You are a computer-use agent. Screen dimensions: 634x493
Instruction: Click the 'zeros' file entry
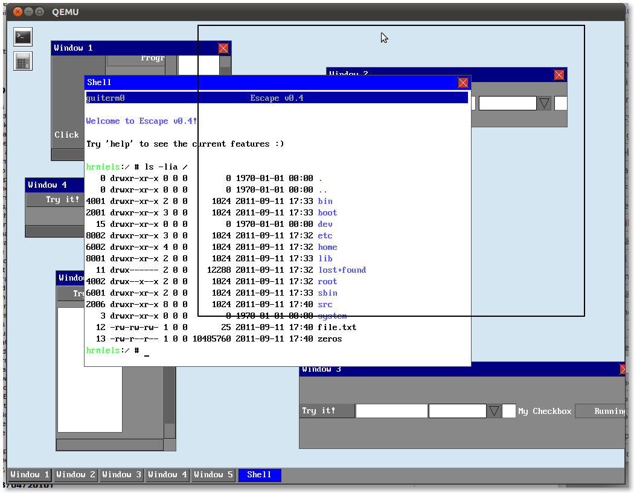tap(330, 339)
